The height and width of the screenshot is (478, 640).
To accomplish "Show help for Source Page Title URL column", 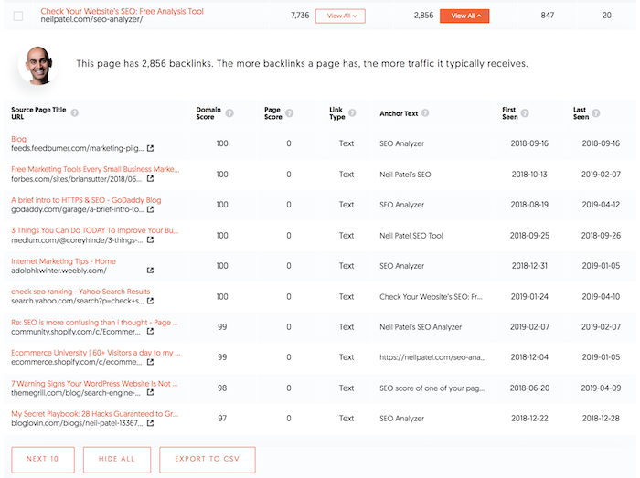I will tap(75, 112).
